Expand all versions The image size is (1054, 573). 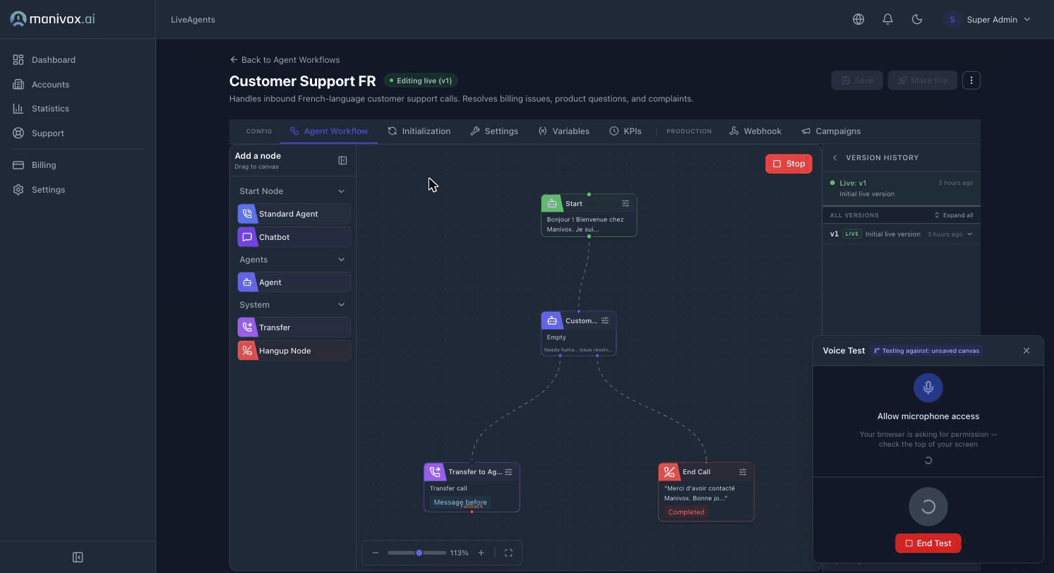(x=954, y=215)
